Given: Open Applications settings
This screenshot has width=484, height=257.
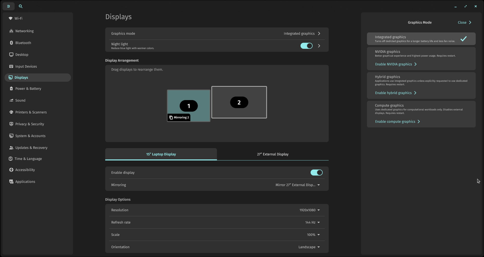Looking at the screenshot, I should click(25, 181).
